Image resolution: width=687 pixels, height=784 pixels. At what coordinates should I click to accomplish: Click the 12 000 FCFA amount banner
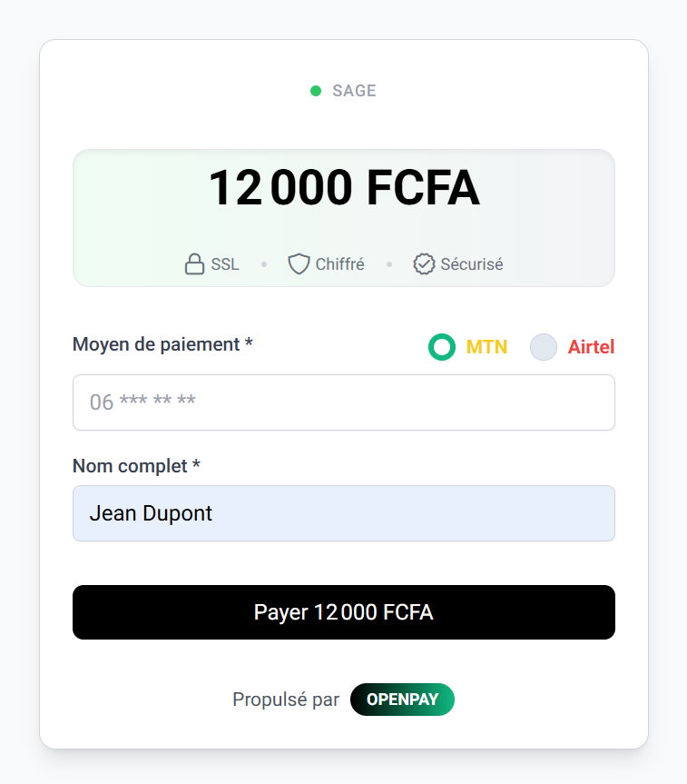344,218
